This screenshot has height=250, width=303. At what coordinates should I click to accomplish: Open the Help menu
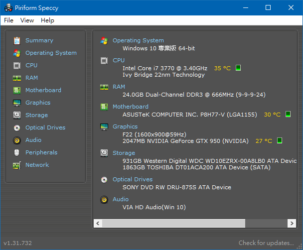47,20
